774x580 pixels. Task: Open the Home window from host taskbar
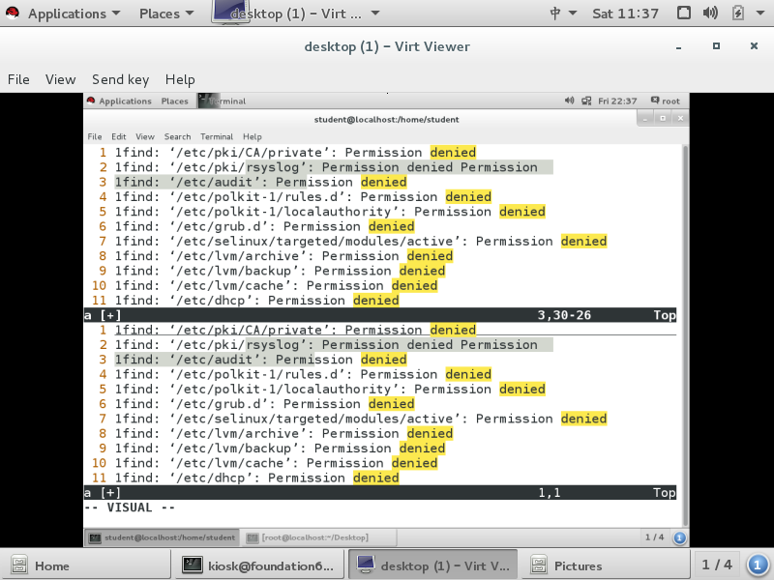85,565
